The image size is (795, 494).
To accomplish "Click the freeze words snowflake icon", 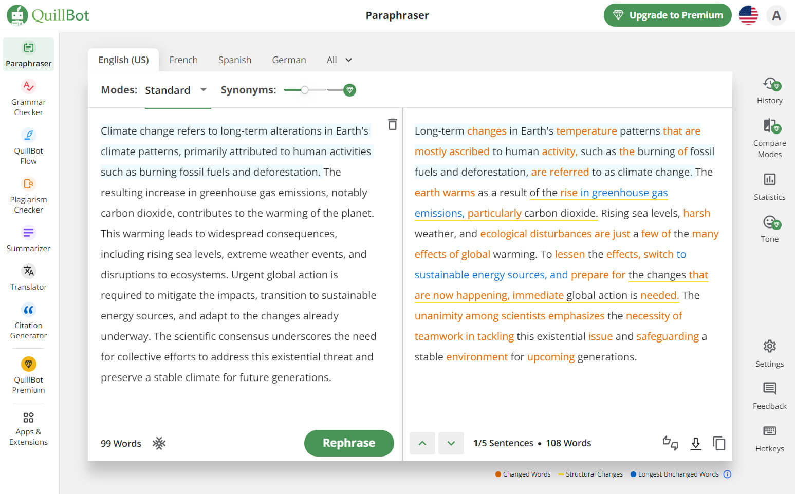I will 159,443.
